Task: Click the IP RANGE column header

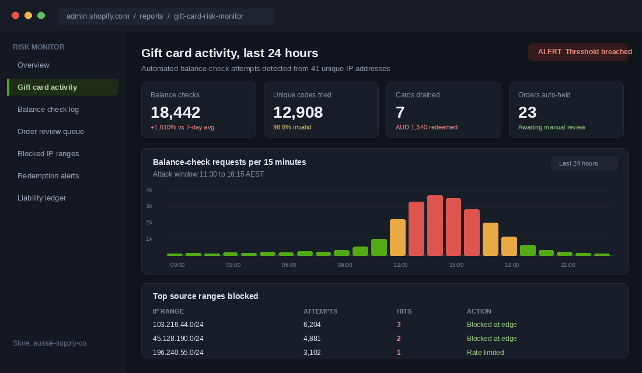Action: 168,311
